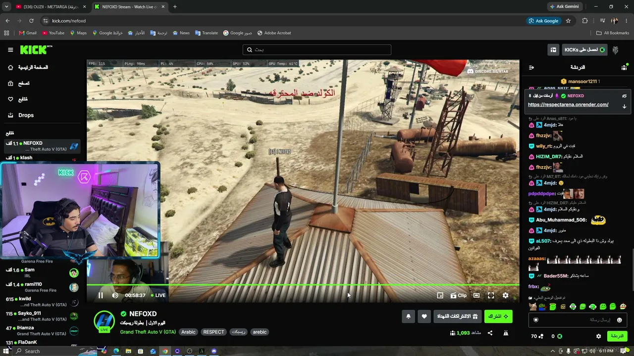Image resolution: width=634 pixels, height=356 pixels.
Task: Open rami110 channel in the sidebar
Action: 42,287
